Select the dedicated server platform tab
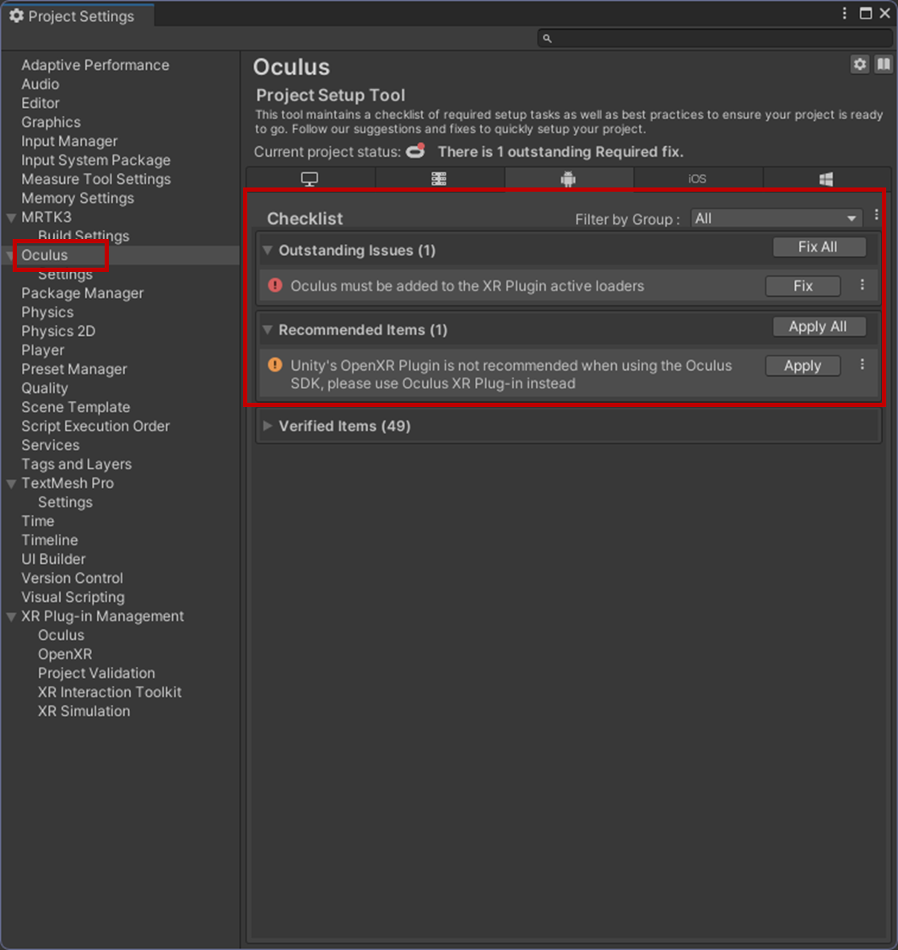 (x=439, y=179)
